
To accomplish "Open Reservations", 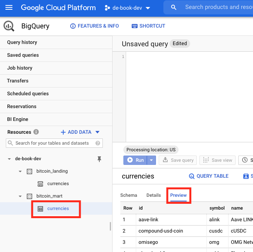I will point(56,107).
